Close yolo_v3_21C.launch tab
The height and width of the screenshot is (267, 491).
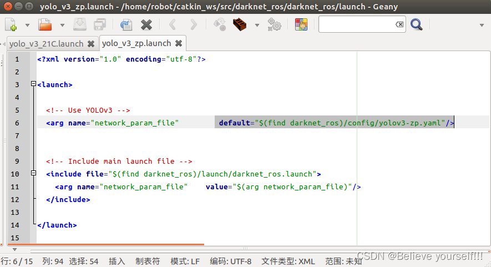91,44
